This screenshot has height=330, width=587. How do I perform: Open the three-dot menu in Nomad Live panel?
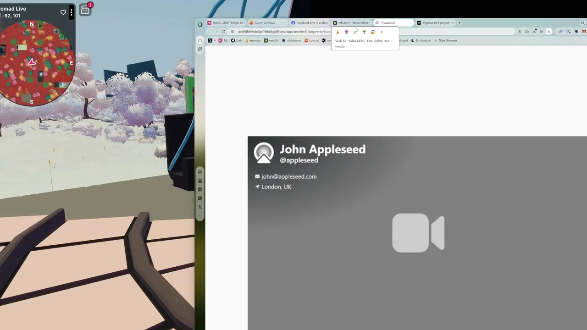coord(71,12)
